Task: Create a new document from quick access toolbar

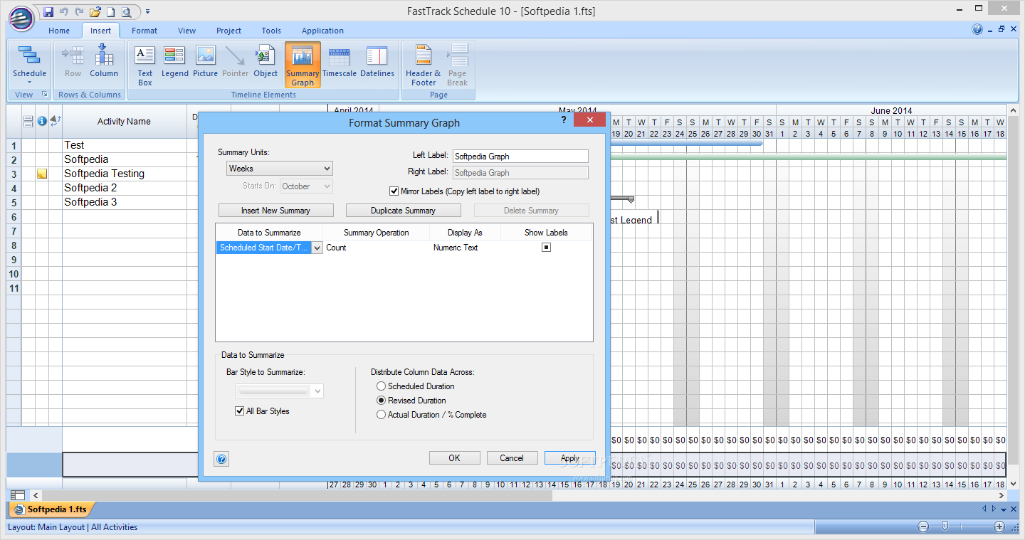Action: [x=110, y=12]
